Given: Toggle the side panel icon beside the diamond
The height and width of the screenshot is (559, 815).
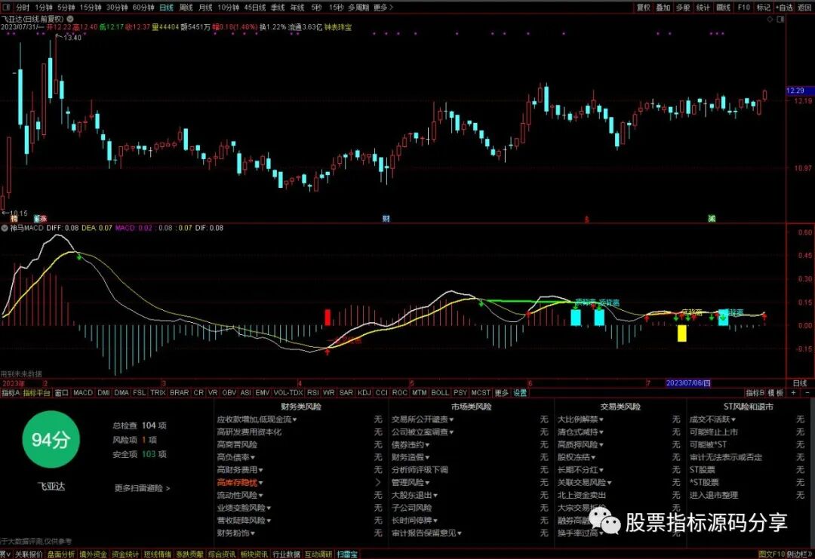Looking at the screenshot, I should pos(780,19).
